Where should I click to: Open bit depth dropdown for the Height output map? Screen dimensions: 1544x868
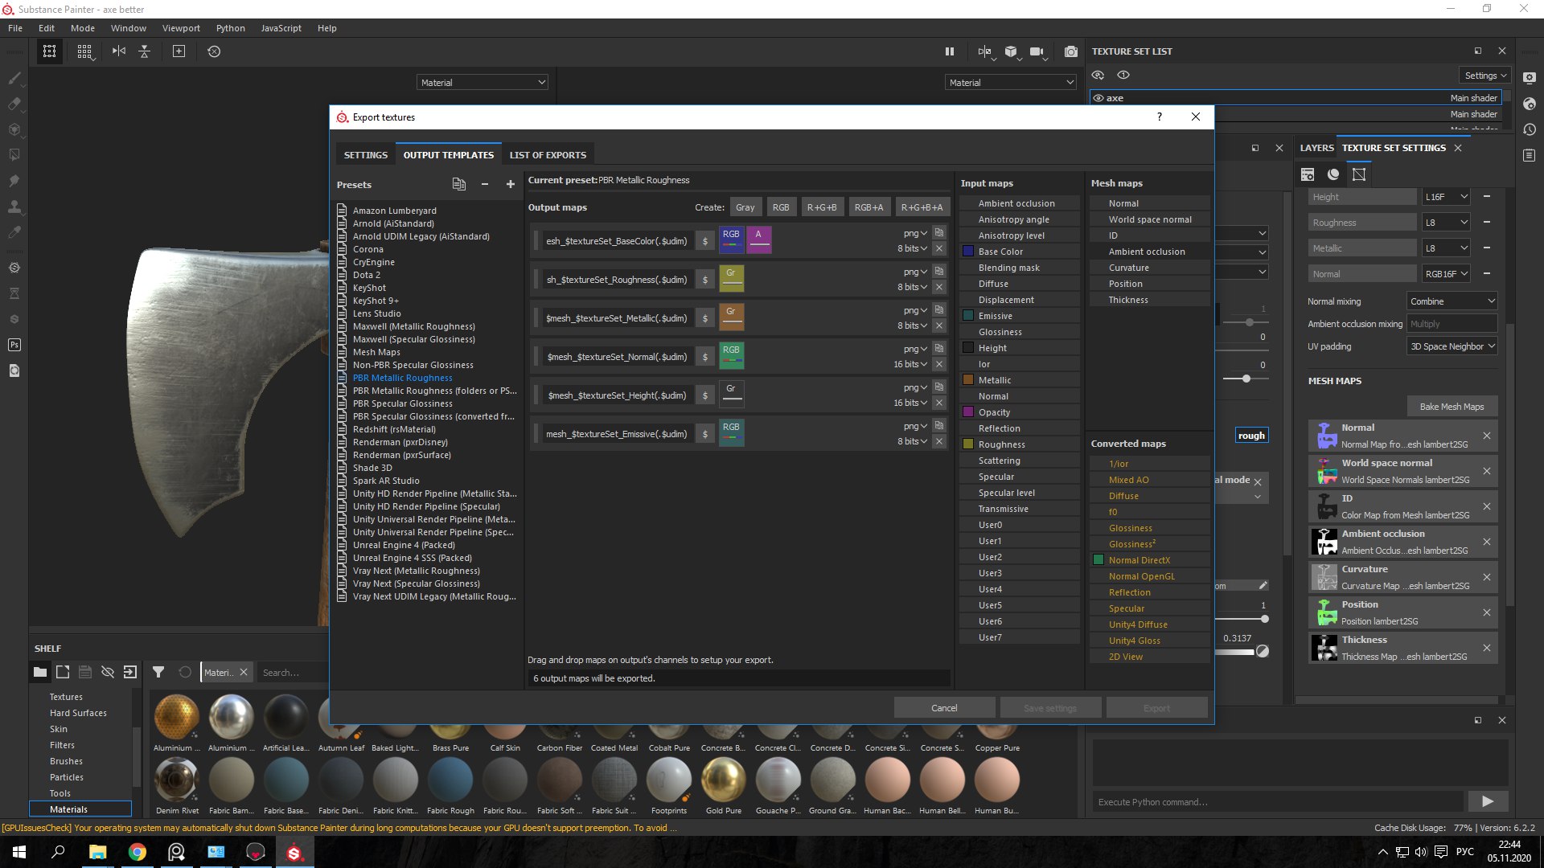910,403
